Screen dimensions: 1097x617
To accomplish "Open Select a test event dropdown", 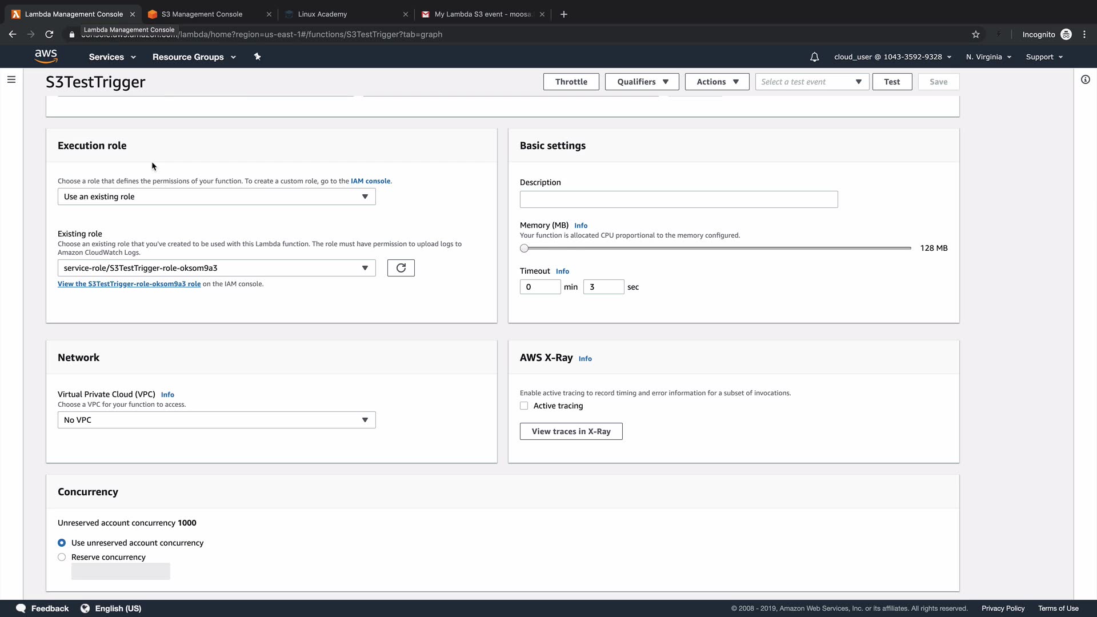I will coord(811,82).
